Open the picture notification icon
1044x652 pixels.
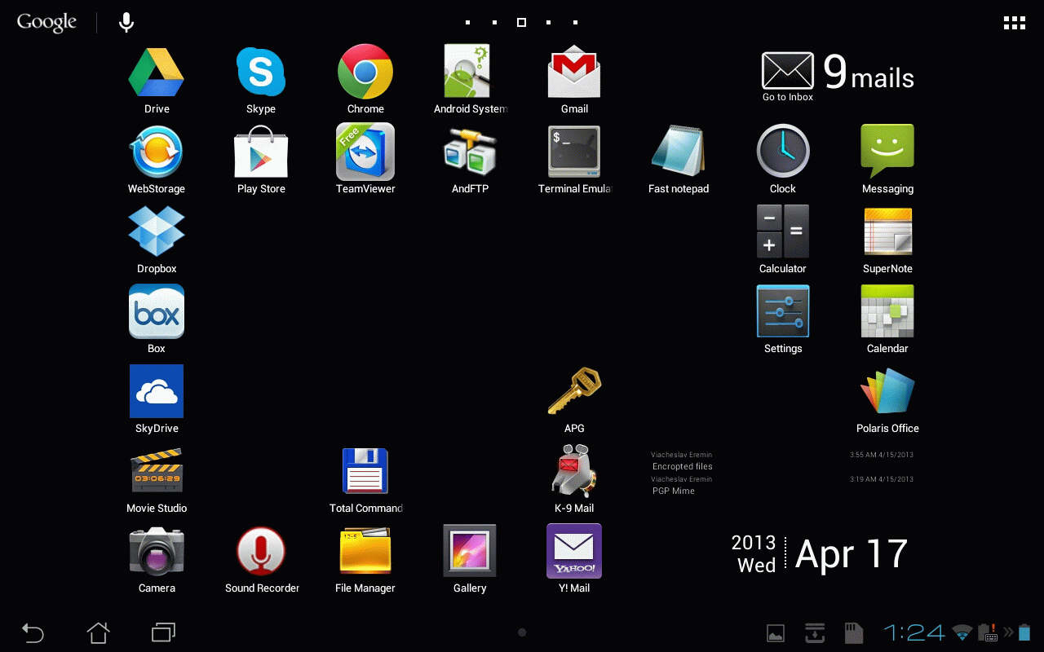pyautogui.click(x=776, y=632)
